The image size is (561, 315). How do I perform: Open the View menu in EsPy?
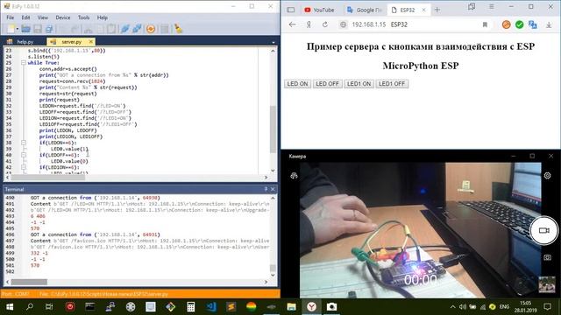point(43,17)
